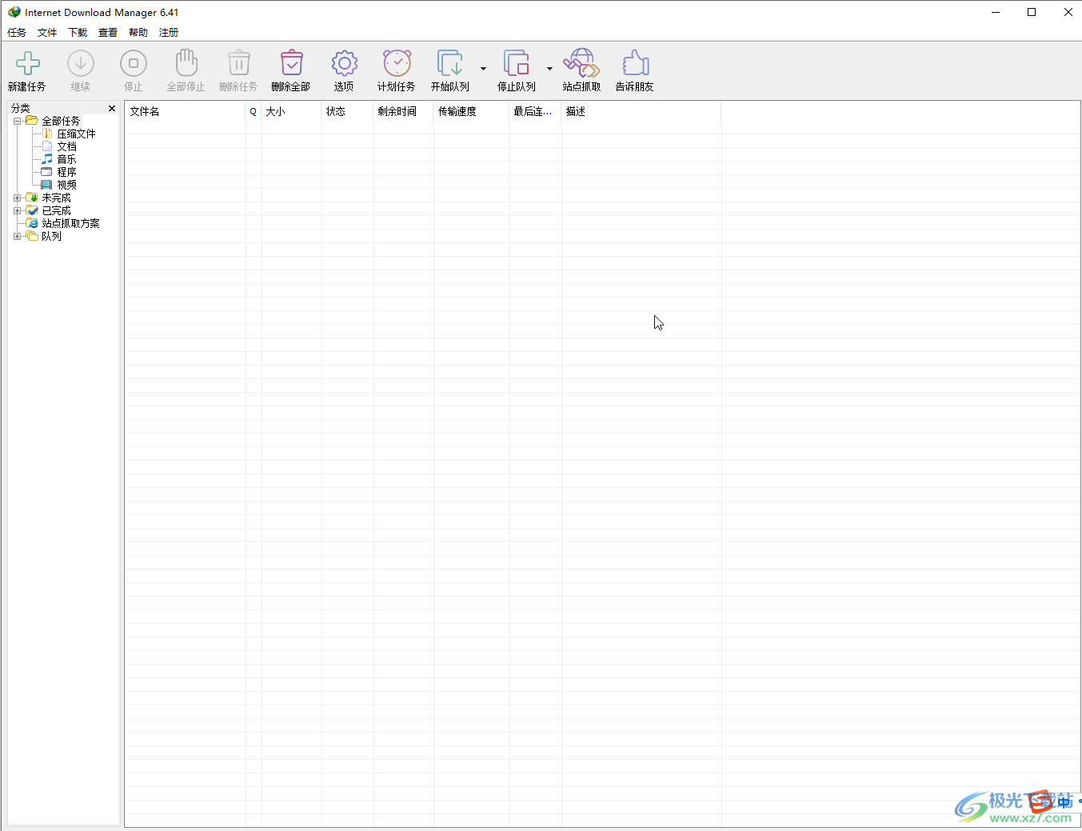Select the 程序 category

66,172
